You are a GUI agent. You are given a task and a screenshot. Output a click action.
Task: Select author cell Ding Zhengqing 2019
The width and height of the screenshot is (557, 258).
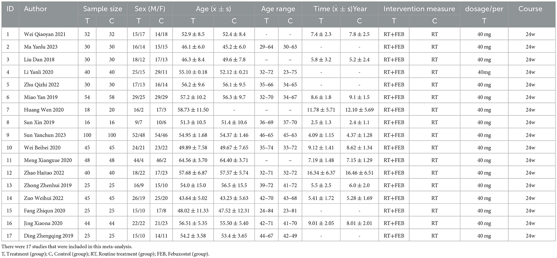(49, 236)
